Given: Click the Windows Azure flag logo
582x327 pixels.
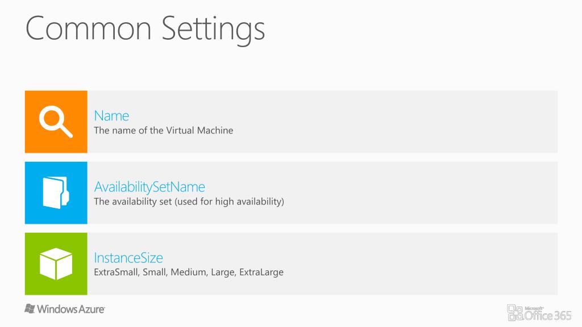Looking at the screenshot, I should [x=30, y=308].
